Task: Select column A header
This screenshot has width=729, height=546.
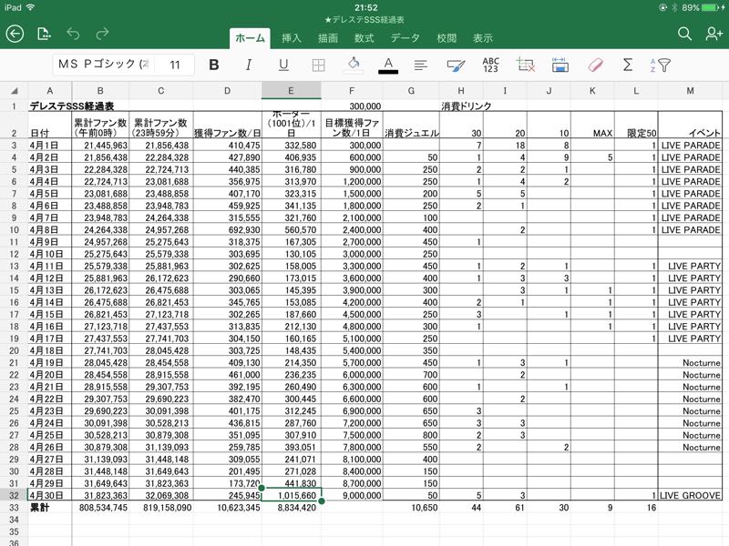Action: click(50, 91)
